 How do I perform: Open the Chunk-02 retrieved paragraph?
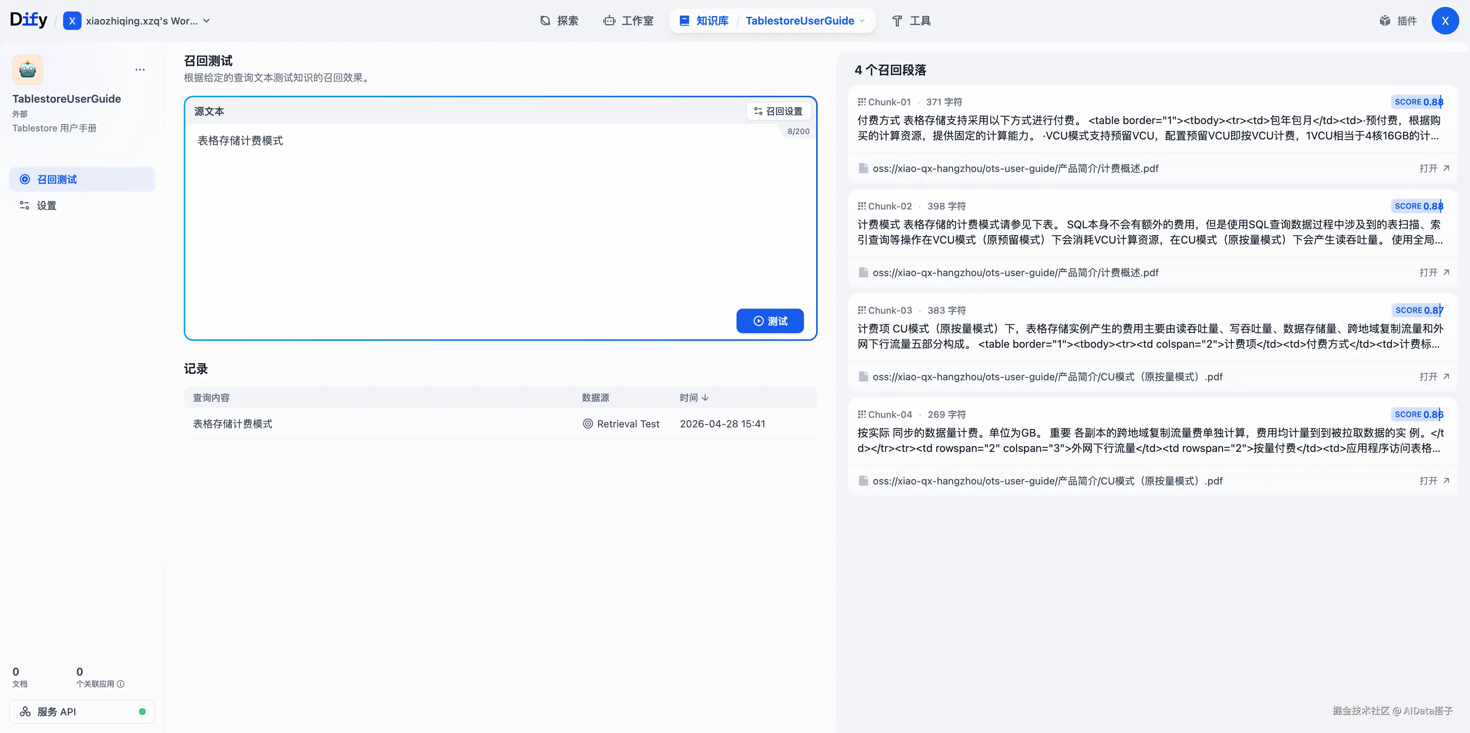click(x=1153, y=238)
